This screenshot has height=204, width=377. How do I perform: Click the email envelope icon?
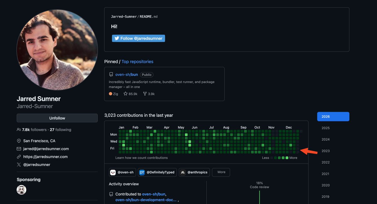click(x=19, y=149)
